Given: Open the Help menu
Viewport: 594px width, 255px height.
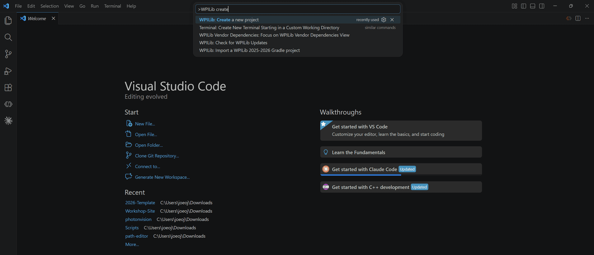Looking at the screenshot, I should point(131,6).
